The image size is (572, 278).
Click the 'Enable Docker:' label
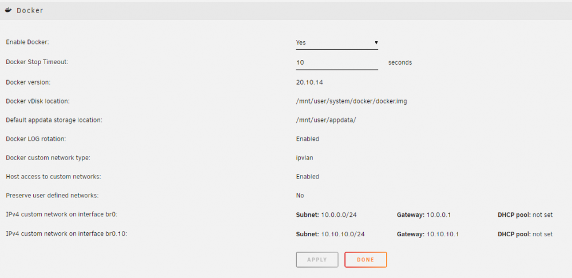(x=27, y=42)
